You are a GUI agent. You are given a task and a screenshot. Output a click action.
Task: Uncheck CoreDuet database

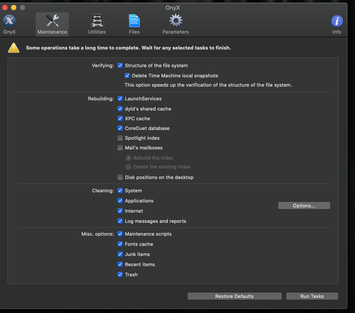pos(120,128)
